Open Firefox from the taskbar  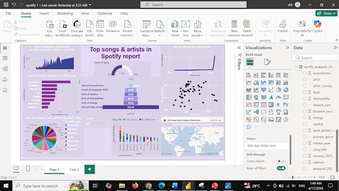pyautogui.click(x=135, y=186)
